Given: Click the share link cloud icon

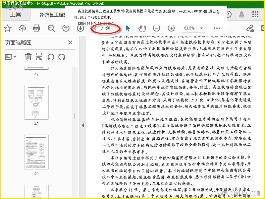Looking at the screenshot, I should click(x=250, y=28).
